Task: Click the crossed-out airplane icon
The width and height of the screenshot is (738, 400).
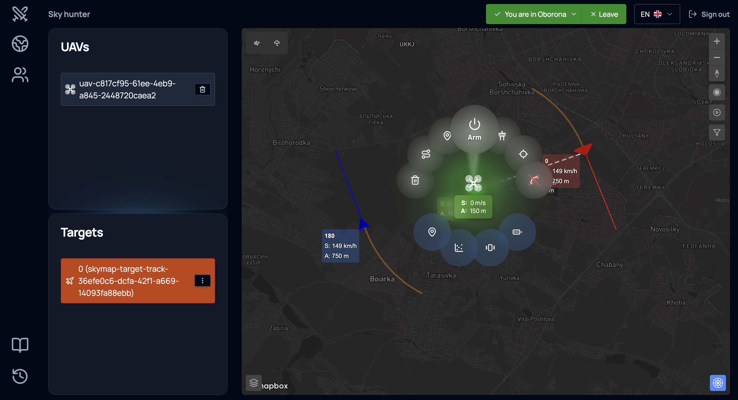Action: [x=534, y=180]
